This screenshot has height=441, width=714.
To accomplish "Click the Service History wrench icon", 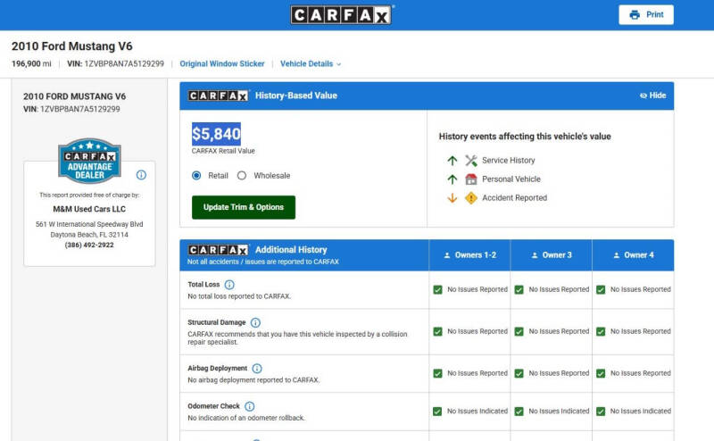I will click(471, 161).
